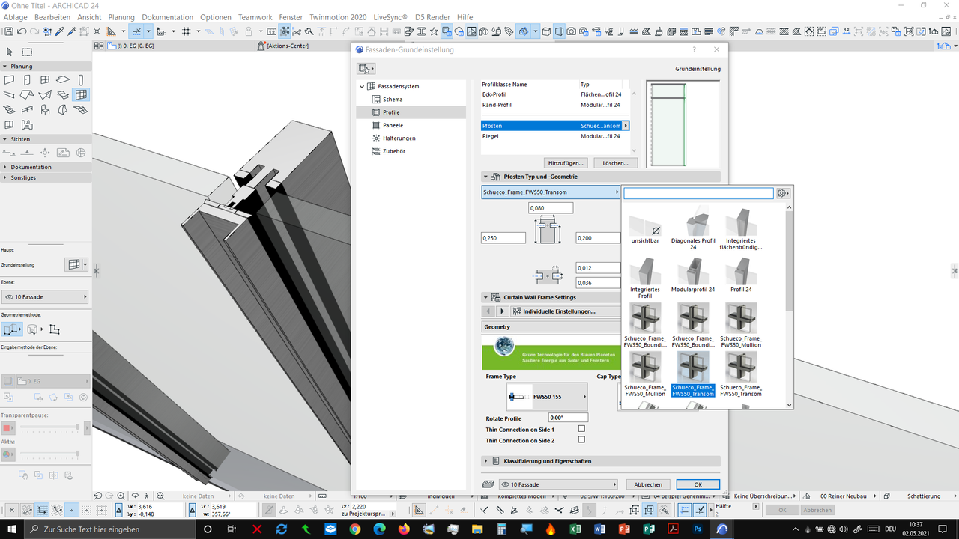
Task: Open the 10 Fassade layer dropdown in dialog
Action: point(558,484)
